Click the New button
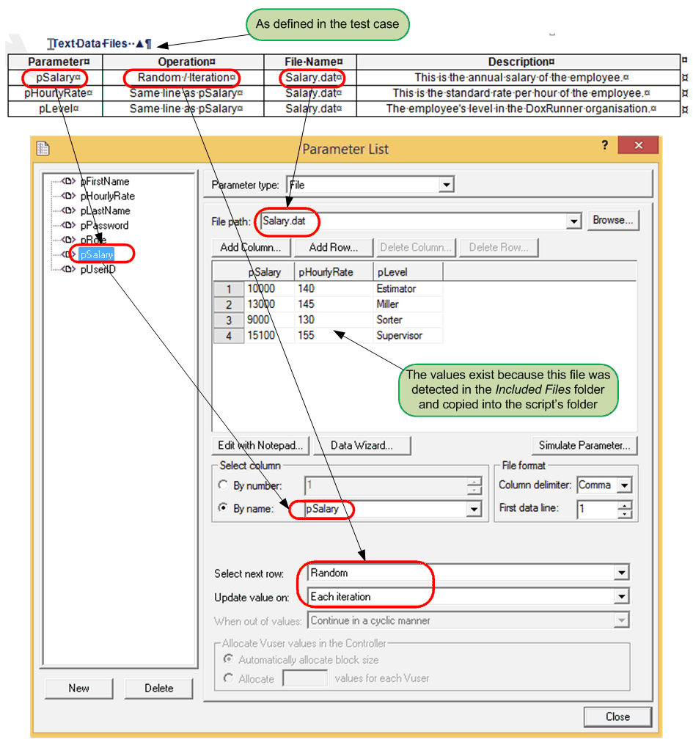Screen dimensions: 693x745 (79, 688)
